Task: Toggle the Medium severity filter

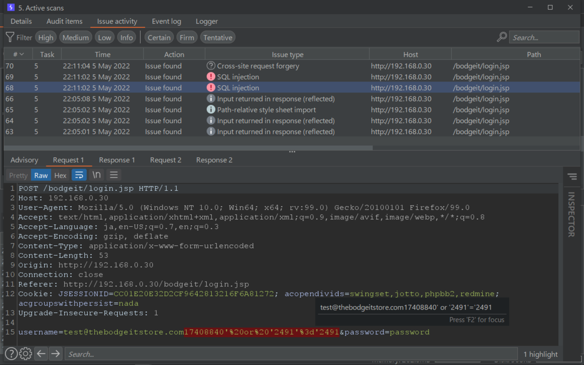Action: 75,37
